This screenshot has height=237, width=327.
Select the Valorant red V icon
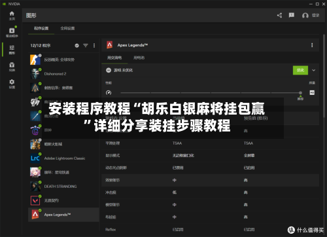coord(35,200)
